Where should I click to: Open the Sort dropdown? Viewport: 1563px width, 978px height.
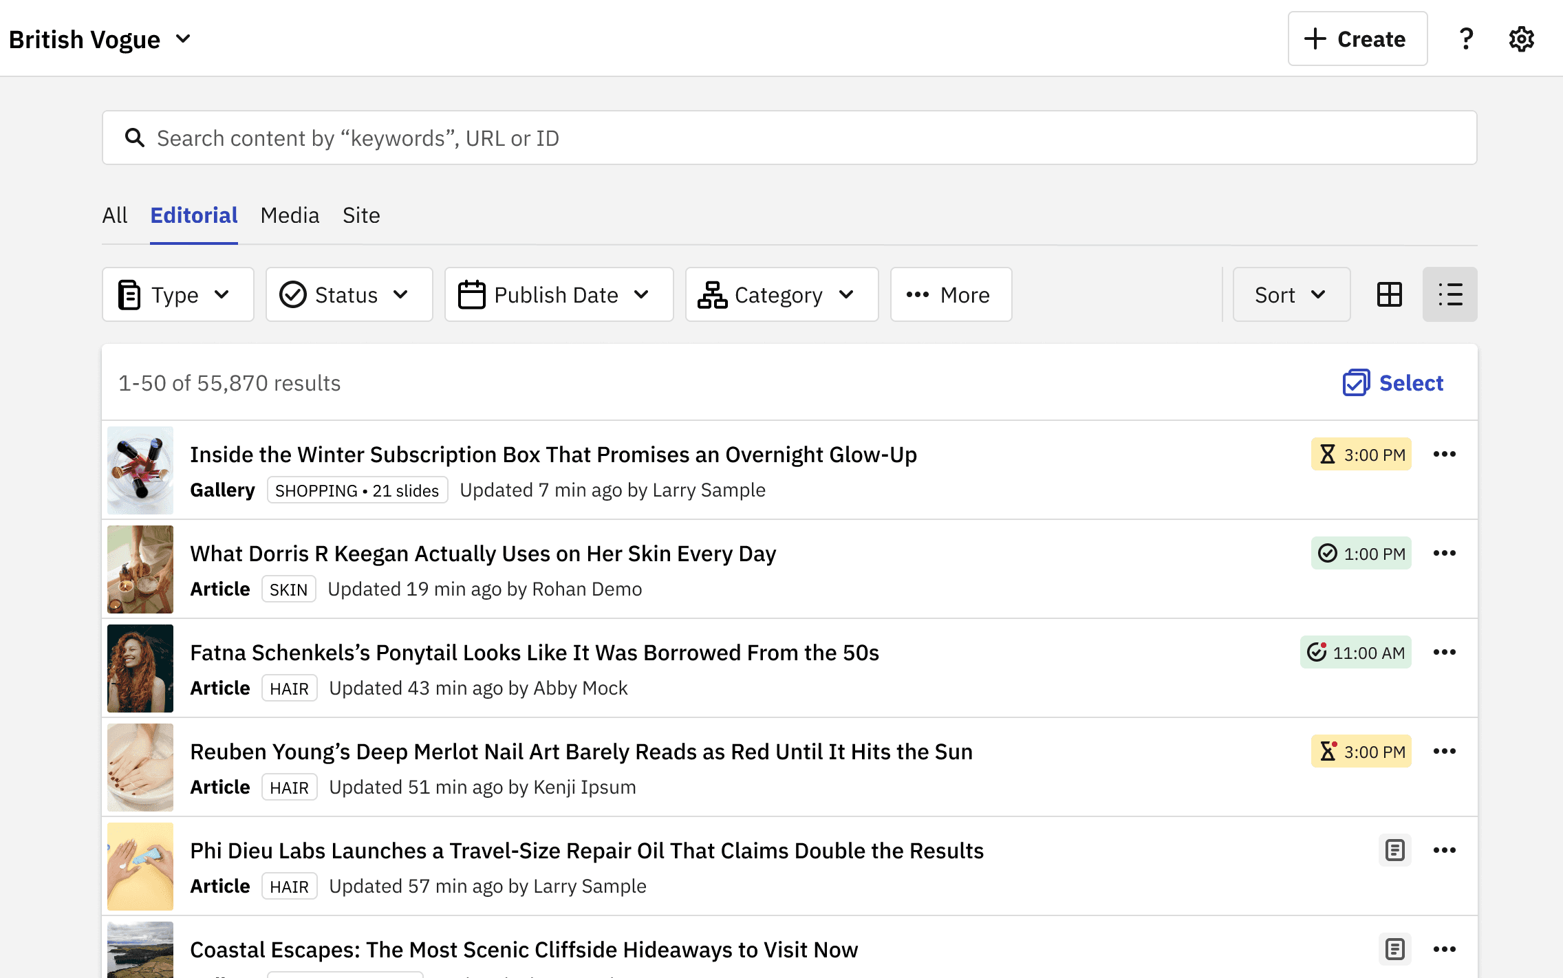(x=1291, y=294)
